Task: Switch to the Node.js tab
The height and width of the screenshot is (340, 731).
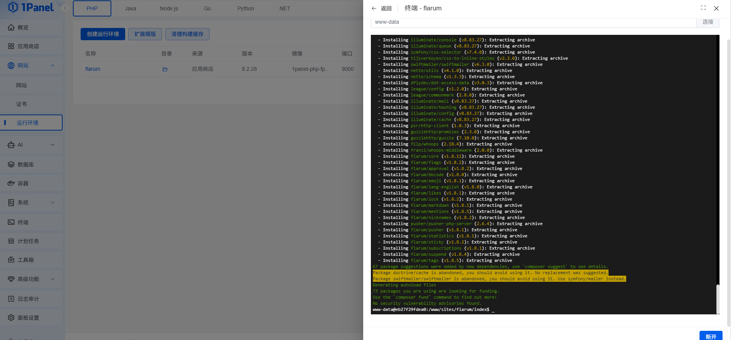Action: [169, 8]
